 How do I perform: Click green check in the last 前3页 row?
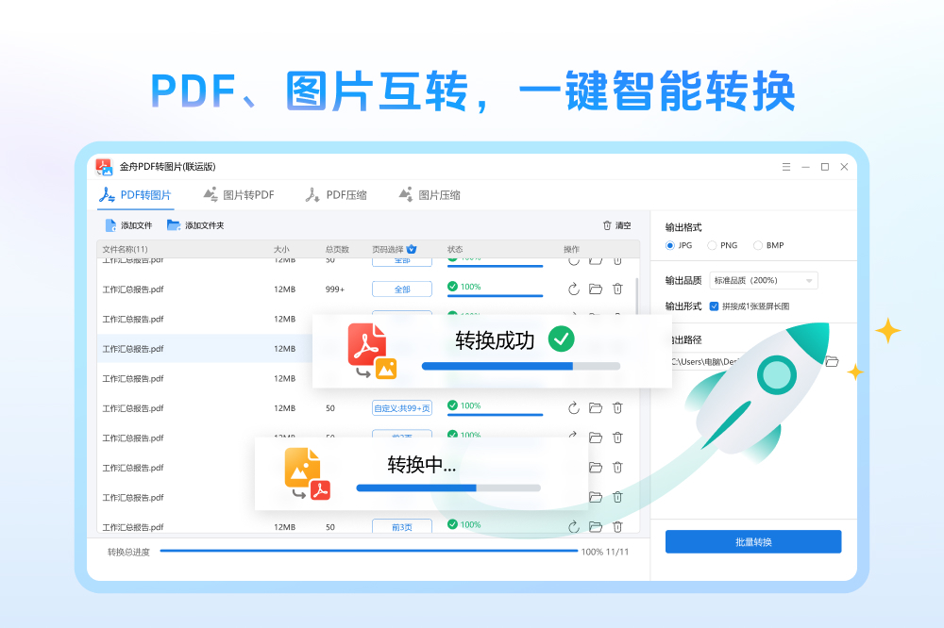click(452, 524)
